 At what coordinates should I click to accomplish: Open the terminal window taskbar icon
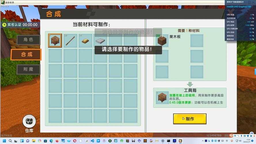coord(168,141)
